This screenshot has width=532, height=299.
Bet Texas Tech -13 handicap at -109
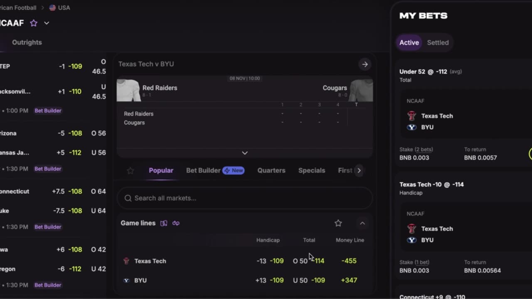(x=270, y=261)
